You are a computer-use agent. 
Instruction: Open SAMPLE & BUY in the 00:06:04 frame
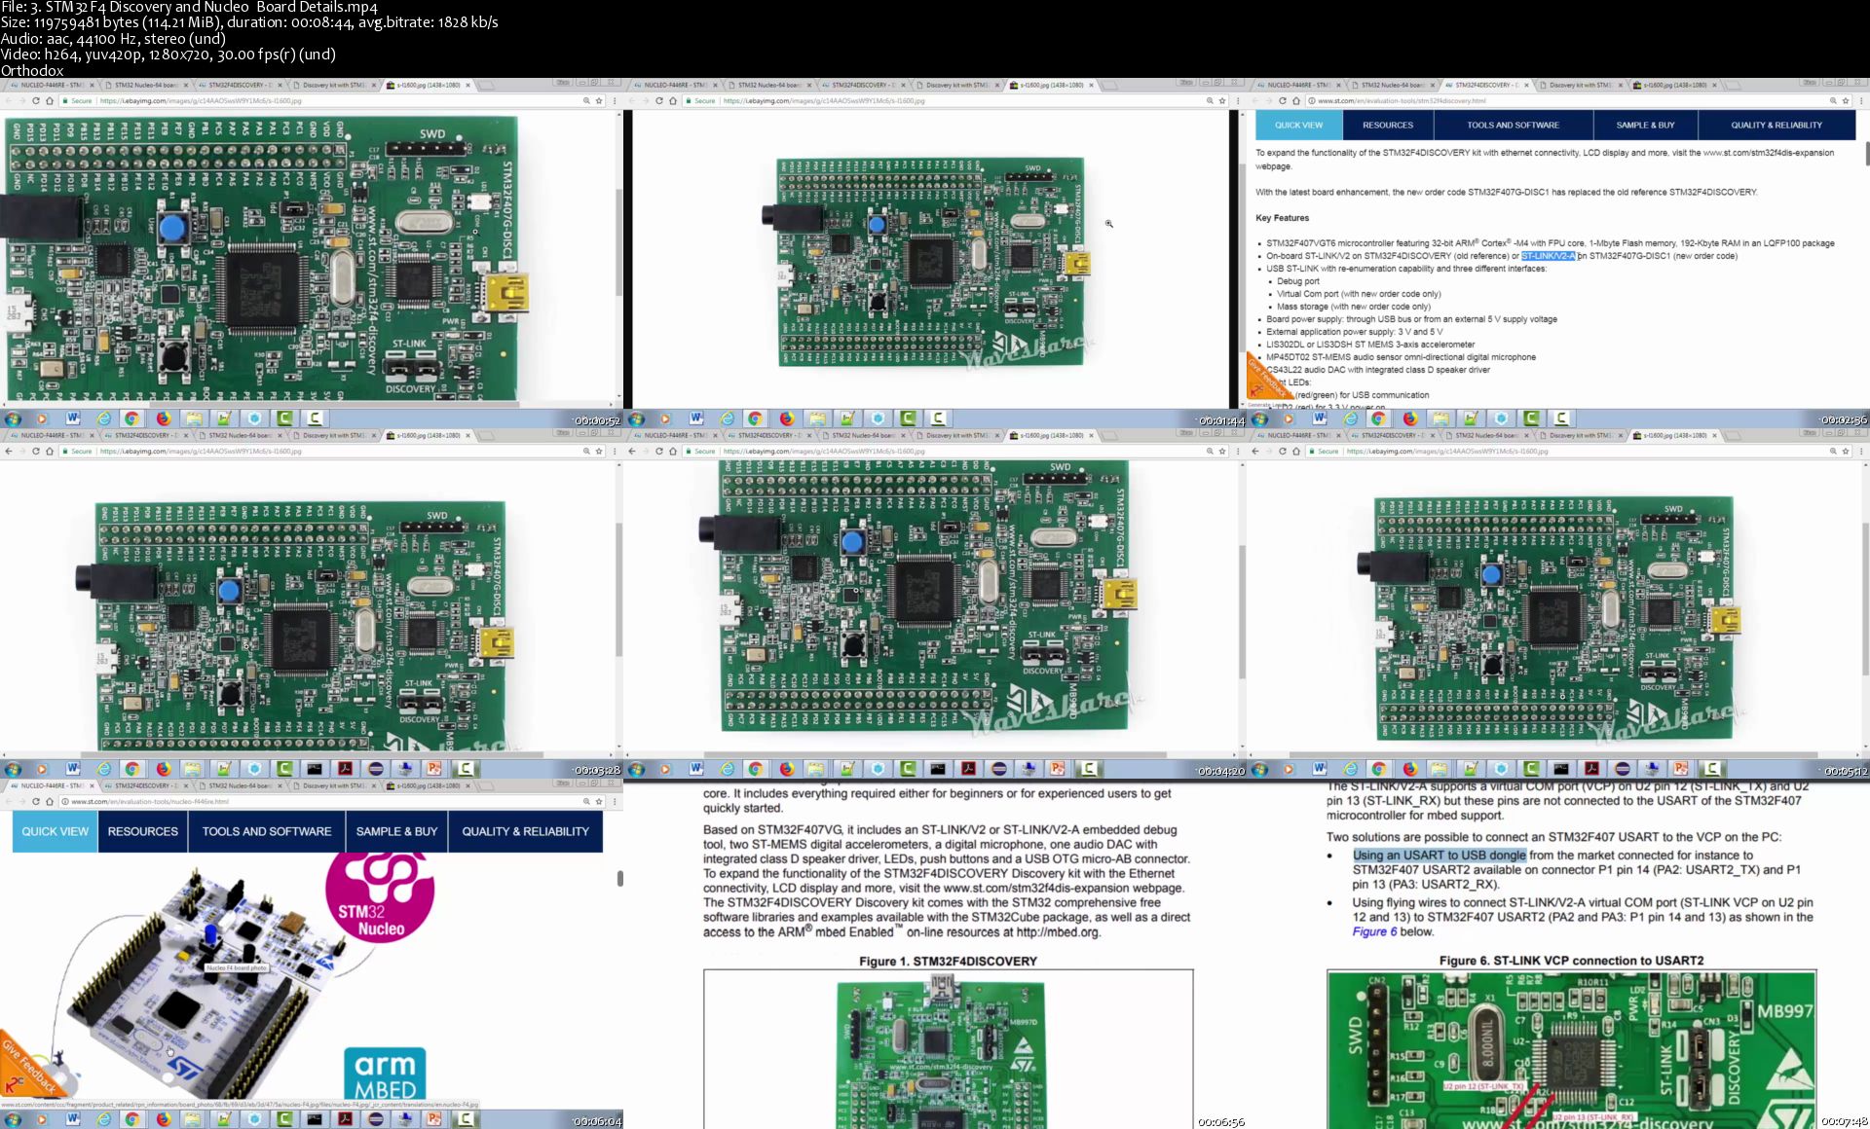tap(396, 831)
